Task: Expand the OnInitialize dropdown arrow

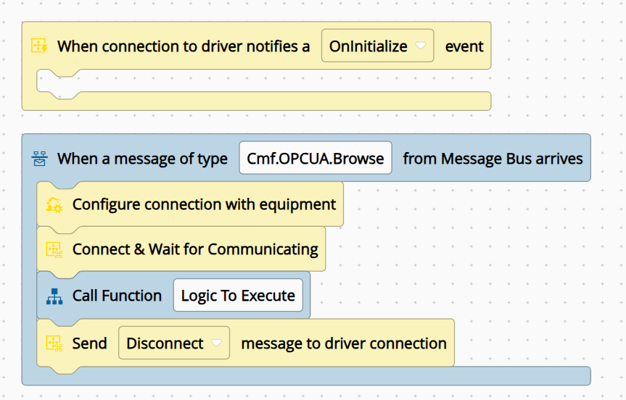Action: click(421, 46)
